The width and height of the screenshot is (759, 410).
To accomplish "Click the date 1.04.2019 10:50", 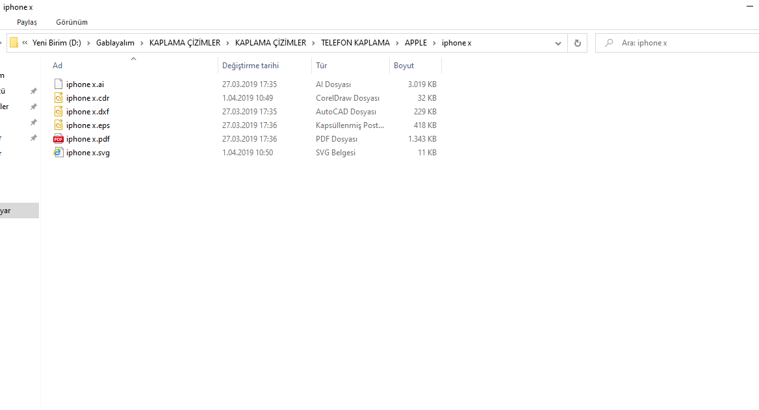I will pos(248,153).
